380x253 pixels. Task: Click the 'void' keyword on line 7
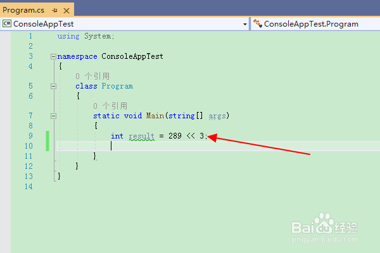[x=133, y=116]
